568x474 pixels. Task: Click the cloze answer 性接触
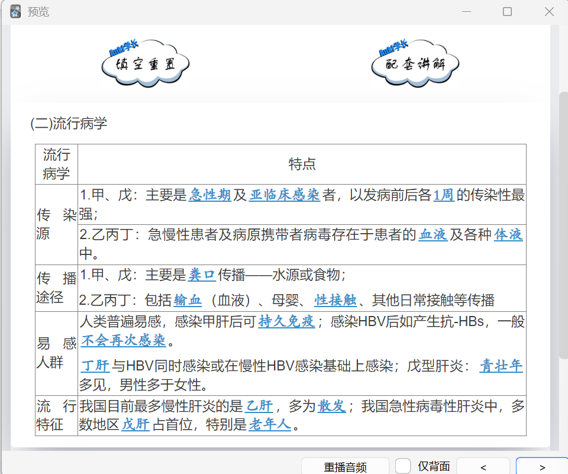coord(335,300)
